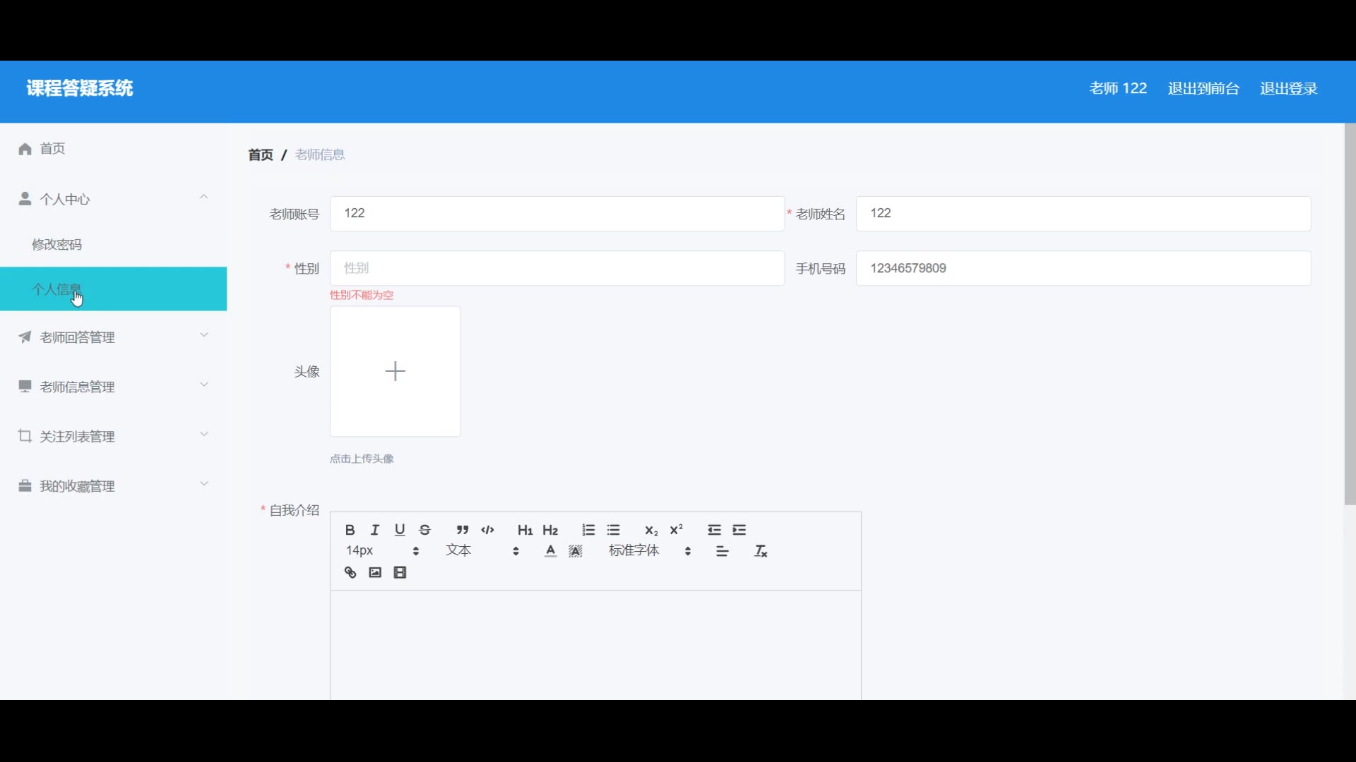Insert a hyperlink using the link icon
Screen dimensions: 1356x762
350,572
